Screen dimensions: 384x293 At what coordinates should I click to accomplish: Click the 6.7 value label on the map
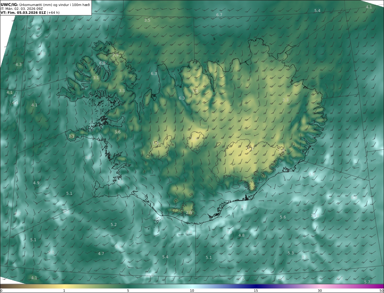pyautogui.click(x=219, y=15)
